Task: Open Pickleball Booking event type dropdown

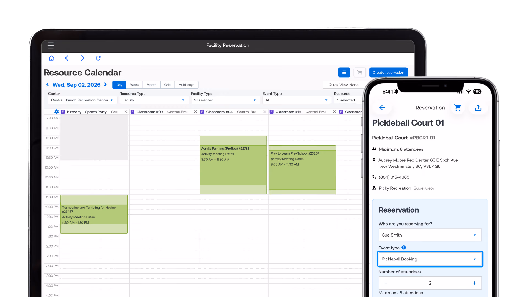Action: [430, 259]
